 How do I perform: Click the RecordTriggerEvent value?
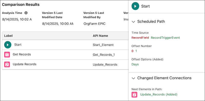click(x=165, y=38)
